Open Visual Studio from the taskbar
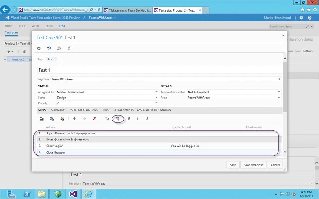Viewport: 319px width, 199px height. 73,194
